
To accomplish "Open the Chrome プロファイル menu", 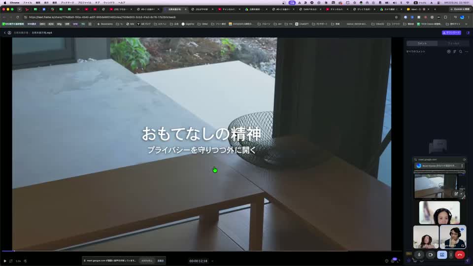I will point(84,2).
